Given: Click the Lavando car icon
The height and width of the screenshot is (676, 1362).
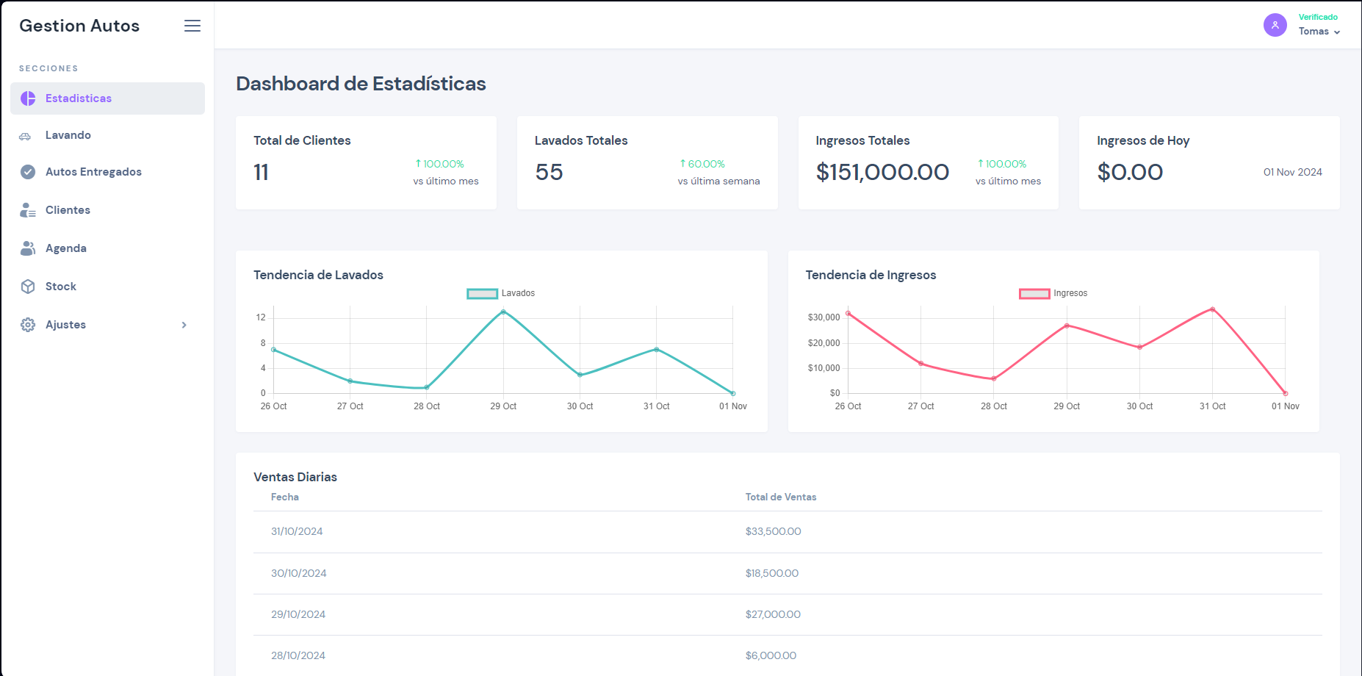Looking at the screenshot, I should [25, 136].
